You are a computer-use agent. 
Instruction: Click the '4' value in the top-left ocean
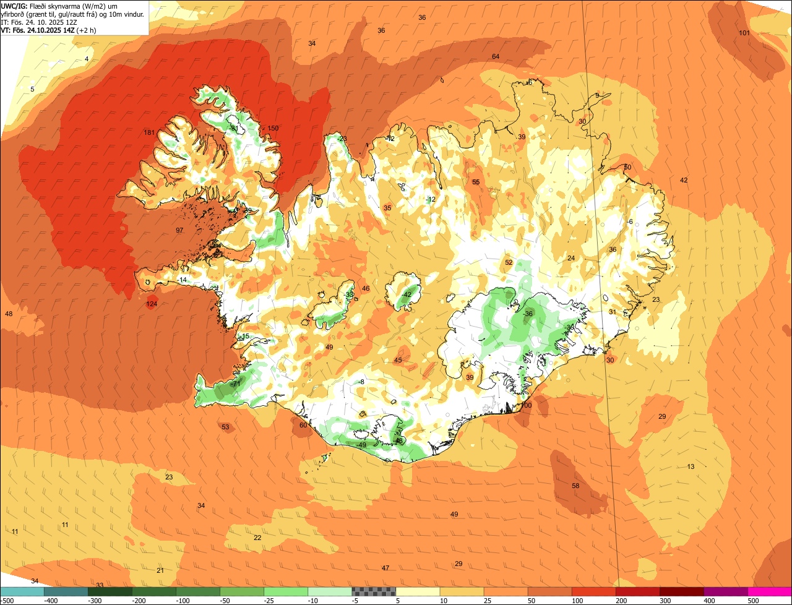(87, 59)
